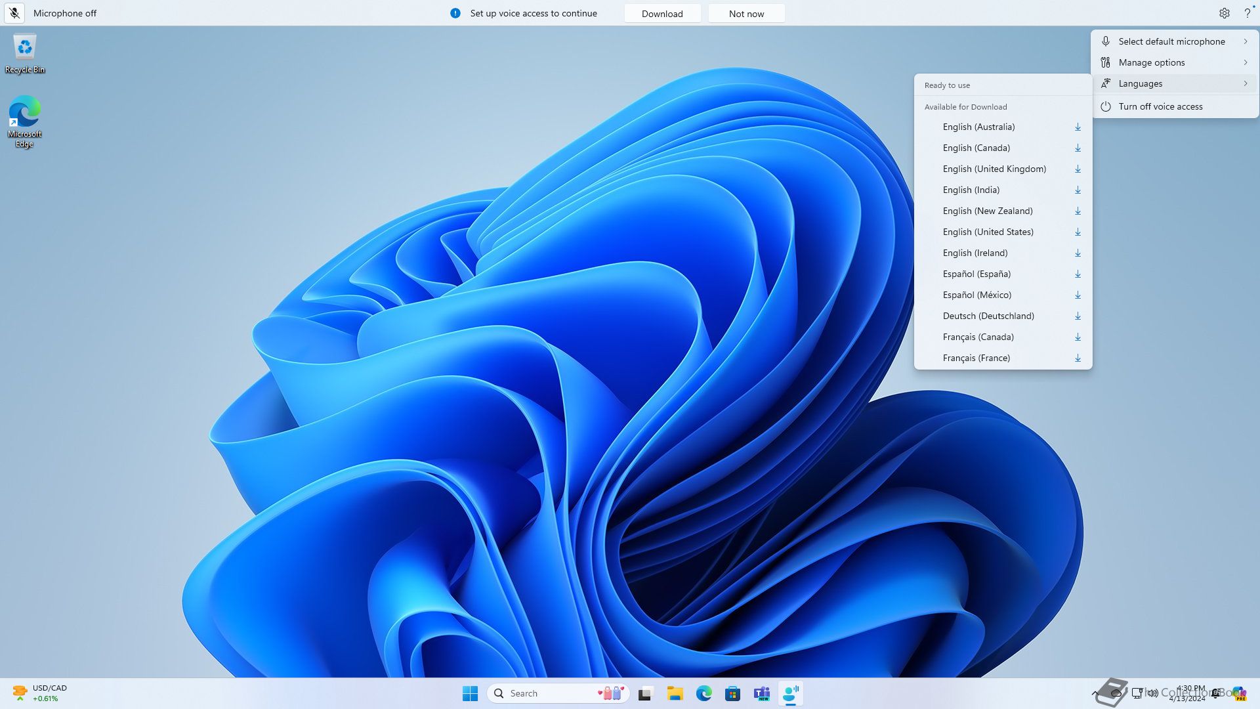Open USD/CAD widget on taskbar
The width and height of the screenshot is (1260, 709).
(39, 693)
